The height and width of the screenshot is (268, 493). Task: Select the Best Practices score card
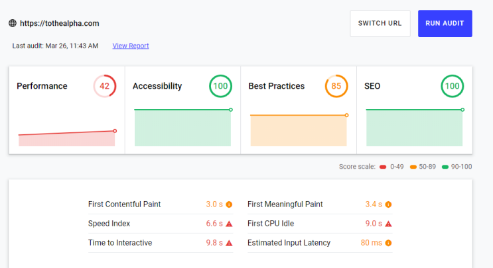tap(299, 110)
